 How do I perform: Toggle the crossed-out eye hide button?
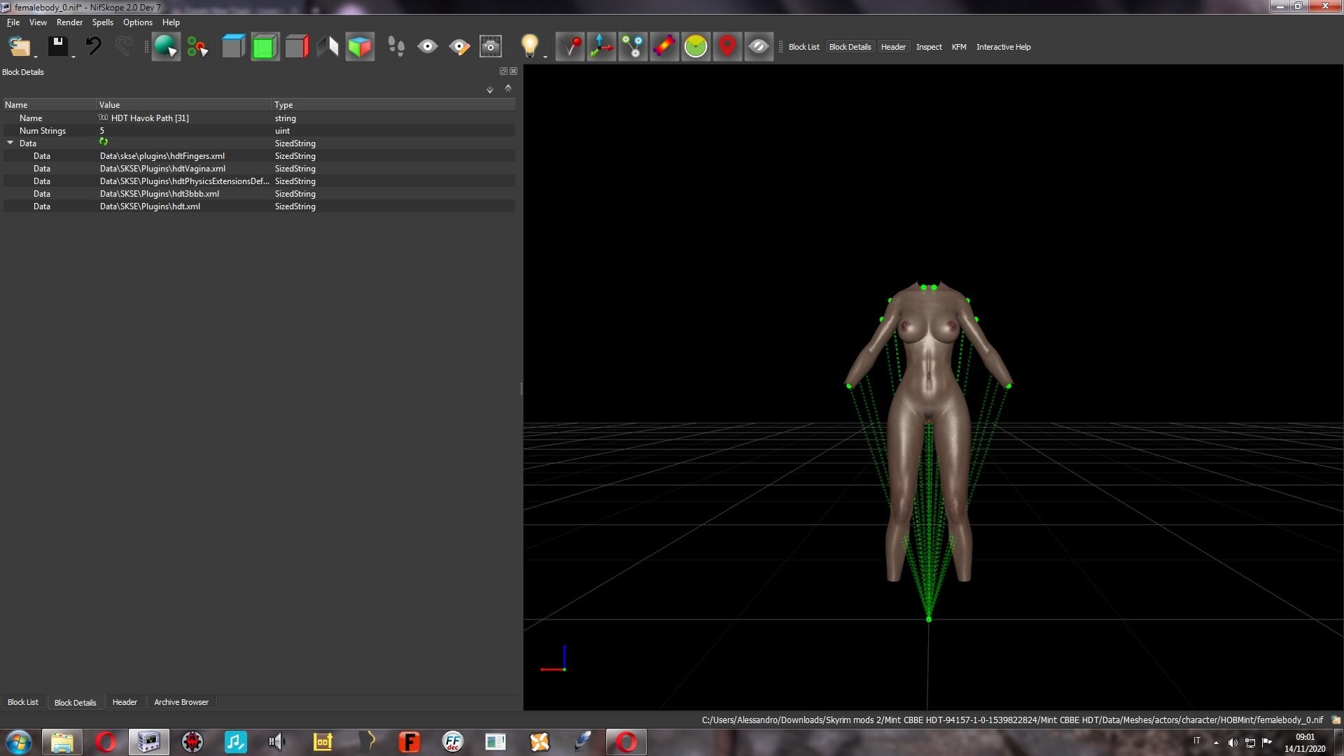coord(759,47)
